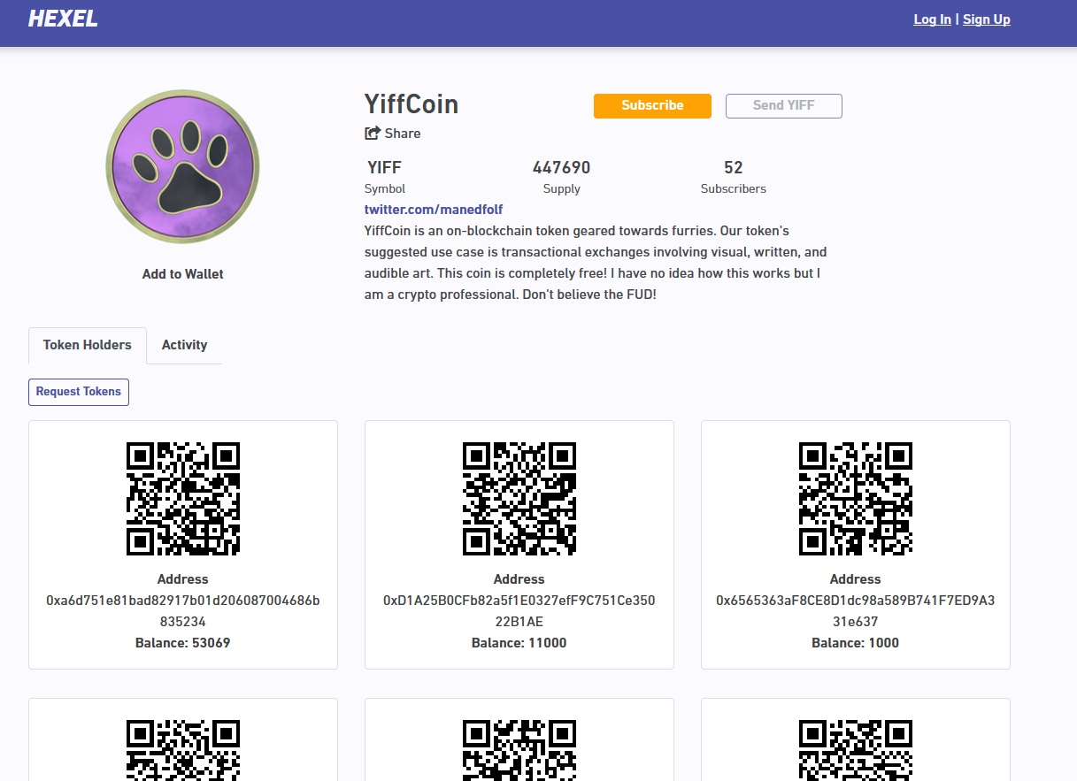Switch to the Activity tab
The width and height of the screenshot is (1077, 781).
point(184,345)
